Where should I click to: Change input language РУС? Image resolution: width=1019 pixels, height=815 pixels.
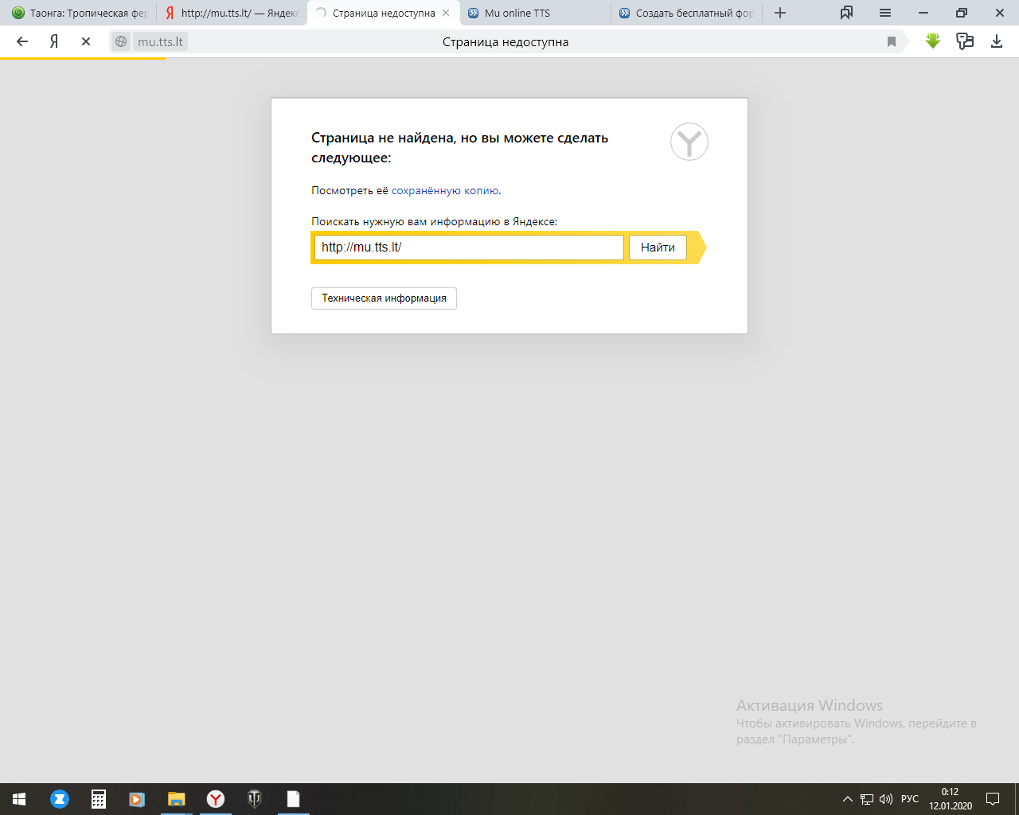[x=910, y=799]
